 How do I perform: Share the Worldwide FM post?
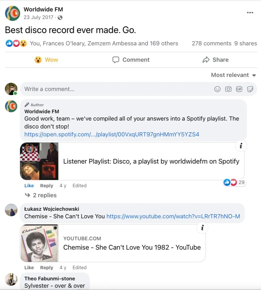215,60
